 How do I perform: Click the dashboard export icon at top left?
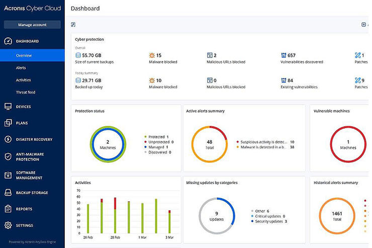(73, 25)
